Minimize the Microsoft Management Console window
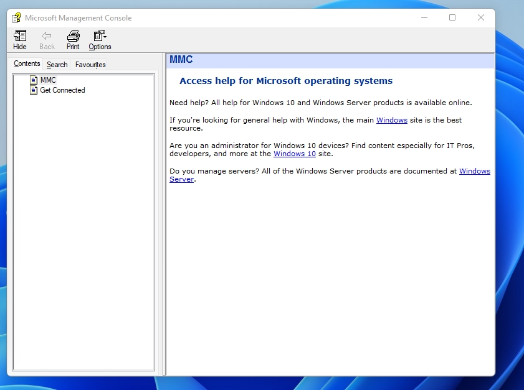The width and height of the screenshot is (524, 390). coord(424,18)
